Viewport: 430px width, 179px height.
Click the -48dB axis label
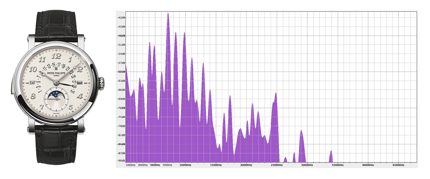[x=121, y=36]
